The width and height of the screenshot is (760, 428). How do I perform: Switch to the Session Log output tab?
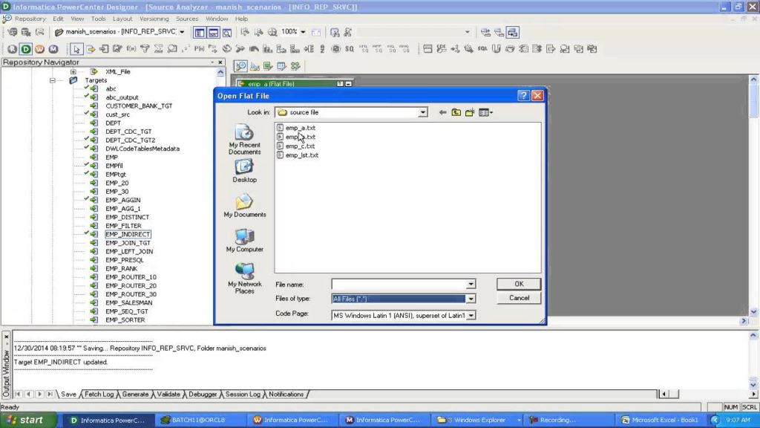pos(243,394)
